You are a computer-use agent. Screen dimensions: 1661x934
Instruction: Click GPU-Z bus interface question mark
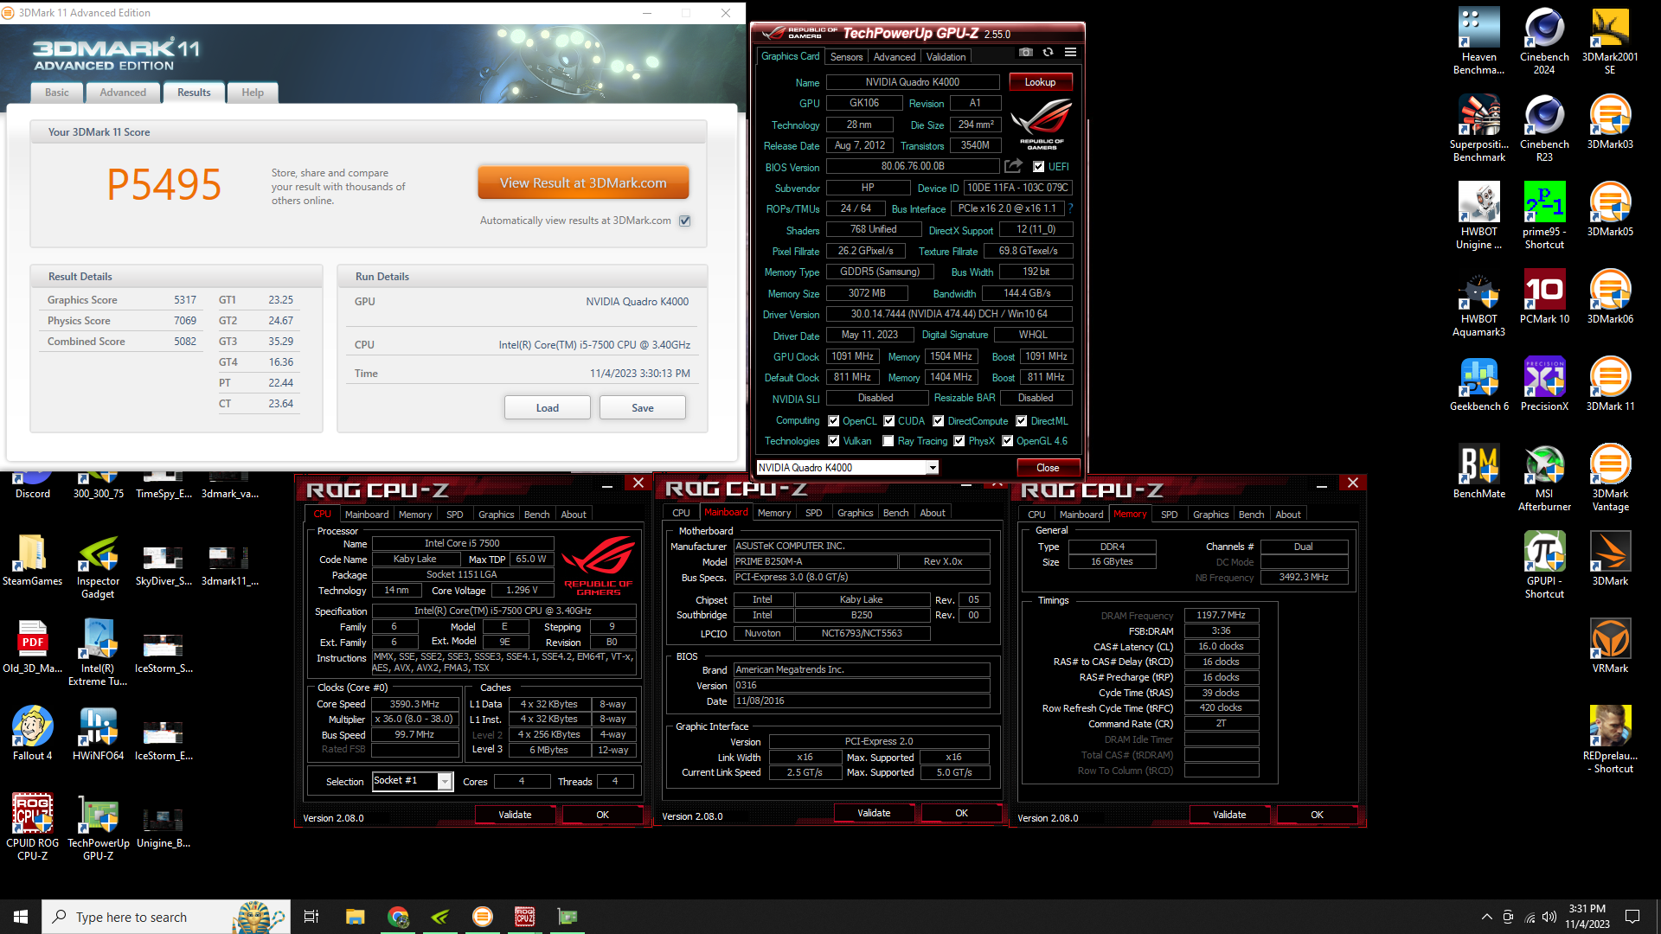[1071, 208]
